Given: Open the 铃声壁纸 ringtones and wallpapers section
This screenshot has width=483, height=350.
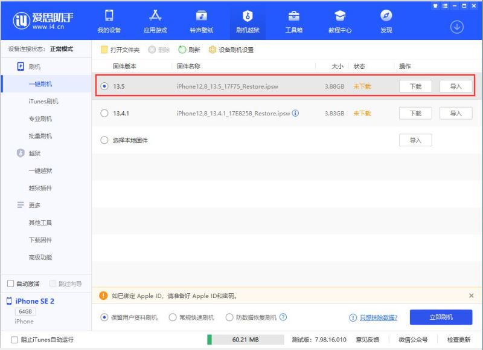Looking at the screenshot, I should click(202, 21).
